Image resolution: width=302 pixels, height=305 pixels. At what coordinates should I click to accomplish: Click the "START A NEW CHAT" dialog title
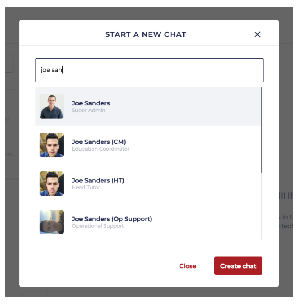pyautogui.click(x=146, y=34)
